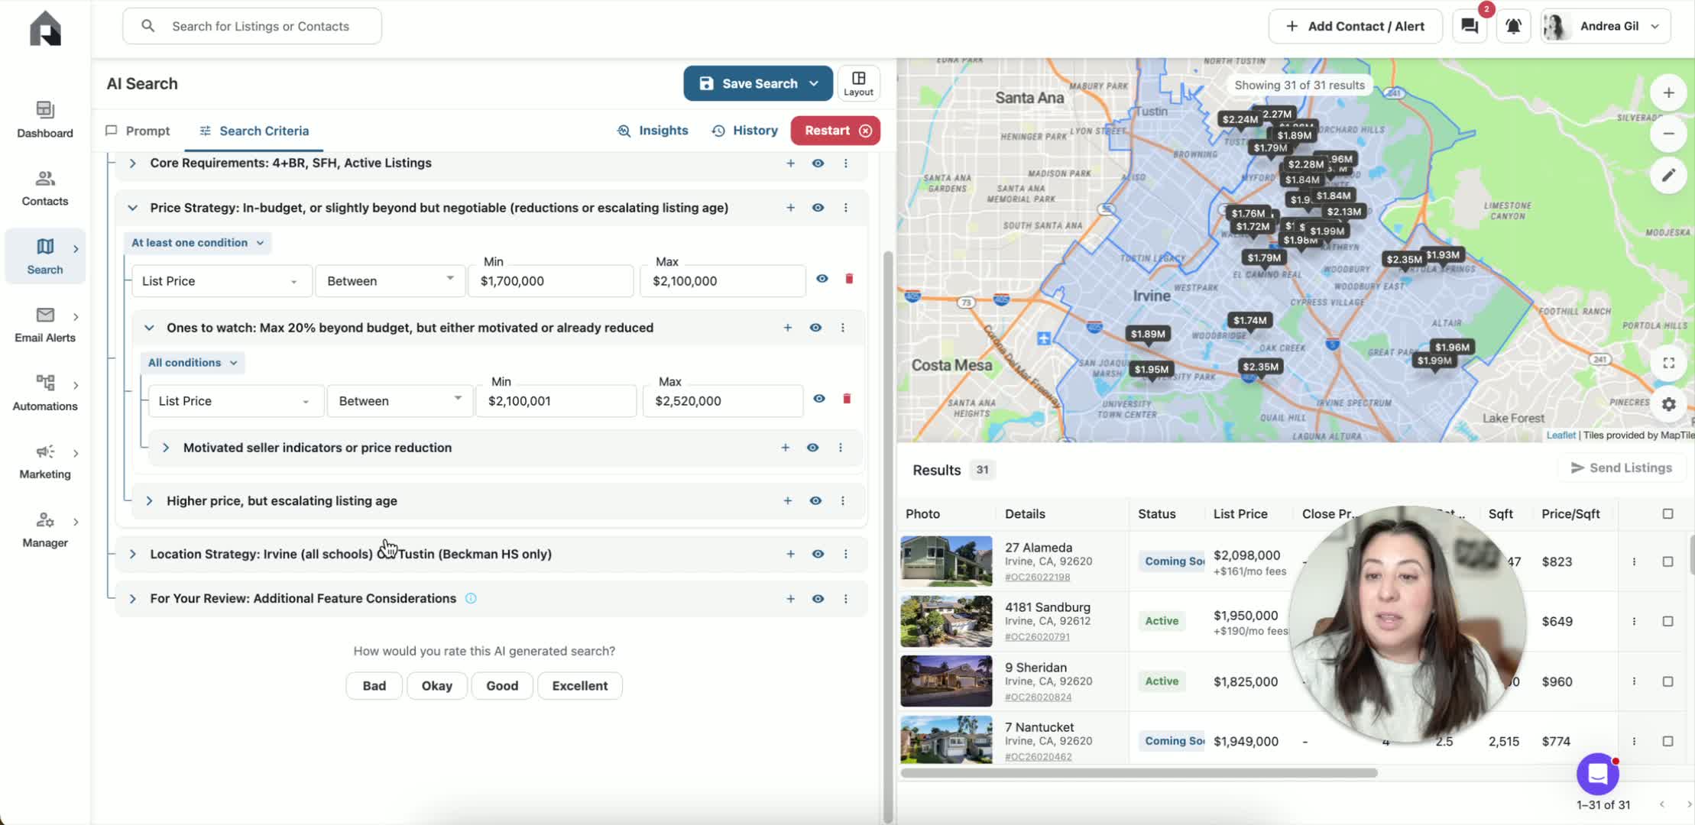
Task: Zoom out on the map
Action: (1668, 134)
